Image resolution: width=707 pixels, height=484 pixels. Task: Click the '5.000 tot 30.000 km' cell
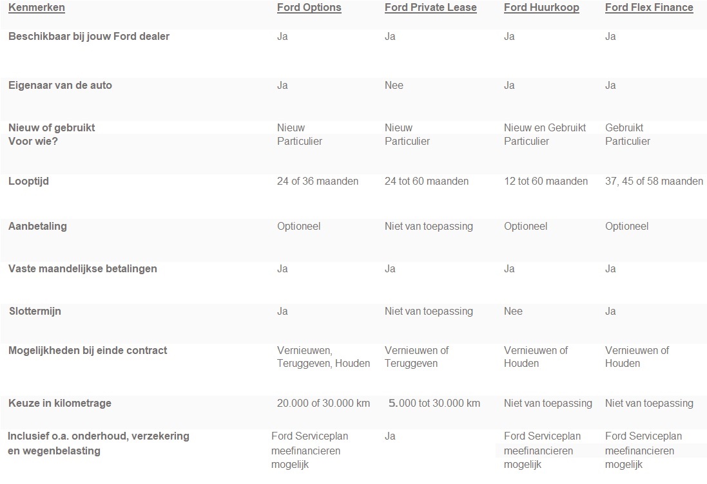point(434,404)
